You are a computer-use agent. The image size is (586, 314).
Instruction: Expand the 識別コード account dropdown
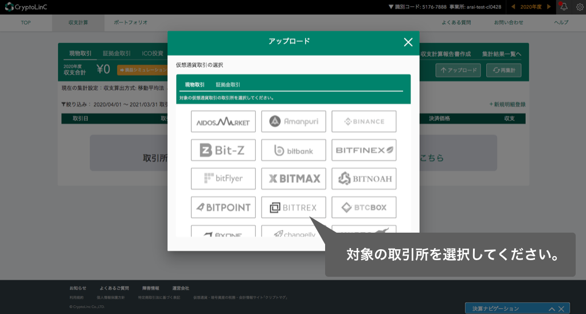(445, 7)
